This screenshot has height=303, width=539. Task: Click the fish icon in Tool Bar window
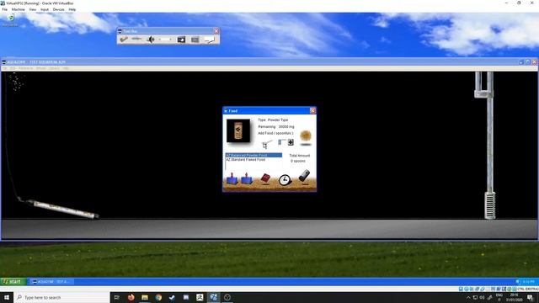pyautogui.click(x=136, y=40)
